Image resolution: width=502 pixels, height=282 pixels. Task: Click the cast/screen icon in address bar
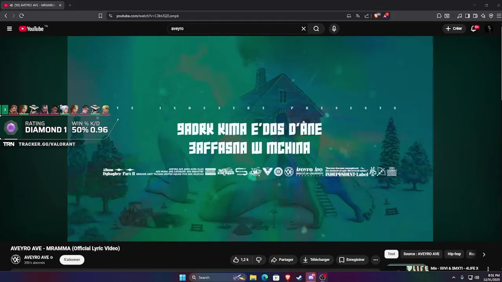tap(349, 16)
